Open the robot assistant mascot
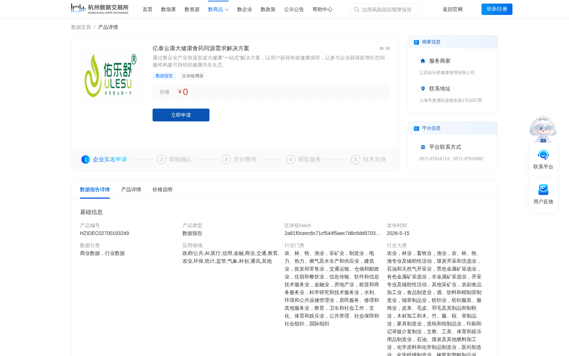The width and height of the screenshot is (569, 356). pos(543,129)
